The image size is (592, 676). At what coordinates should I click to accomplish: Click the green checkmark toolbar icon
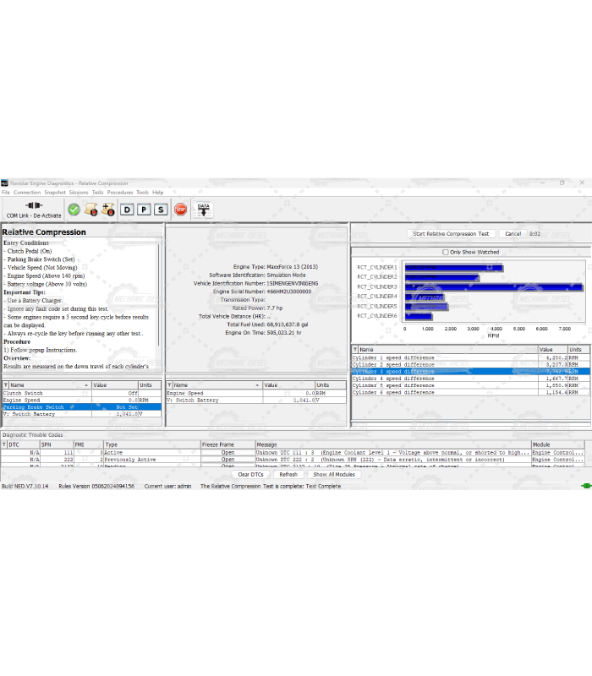[x=74, y=210]
